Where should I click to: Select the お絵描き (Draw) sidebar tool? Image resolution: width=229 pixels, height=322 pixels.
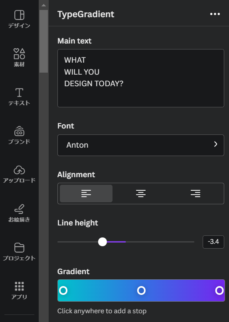click(x=19, y=213)
